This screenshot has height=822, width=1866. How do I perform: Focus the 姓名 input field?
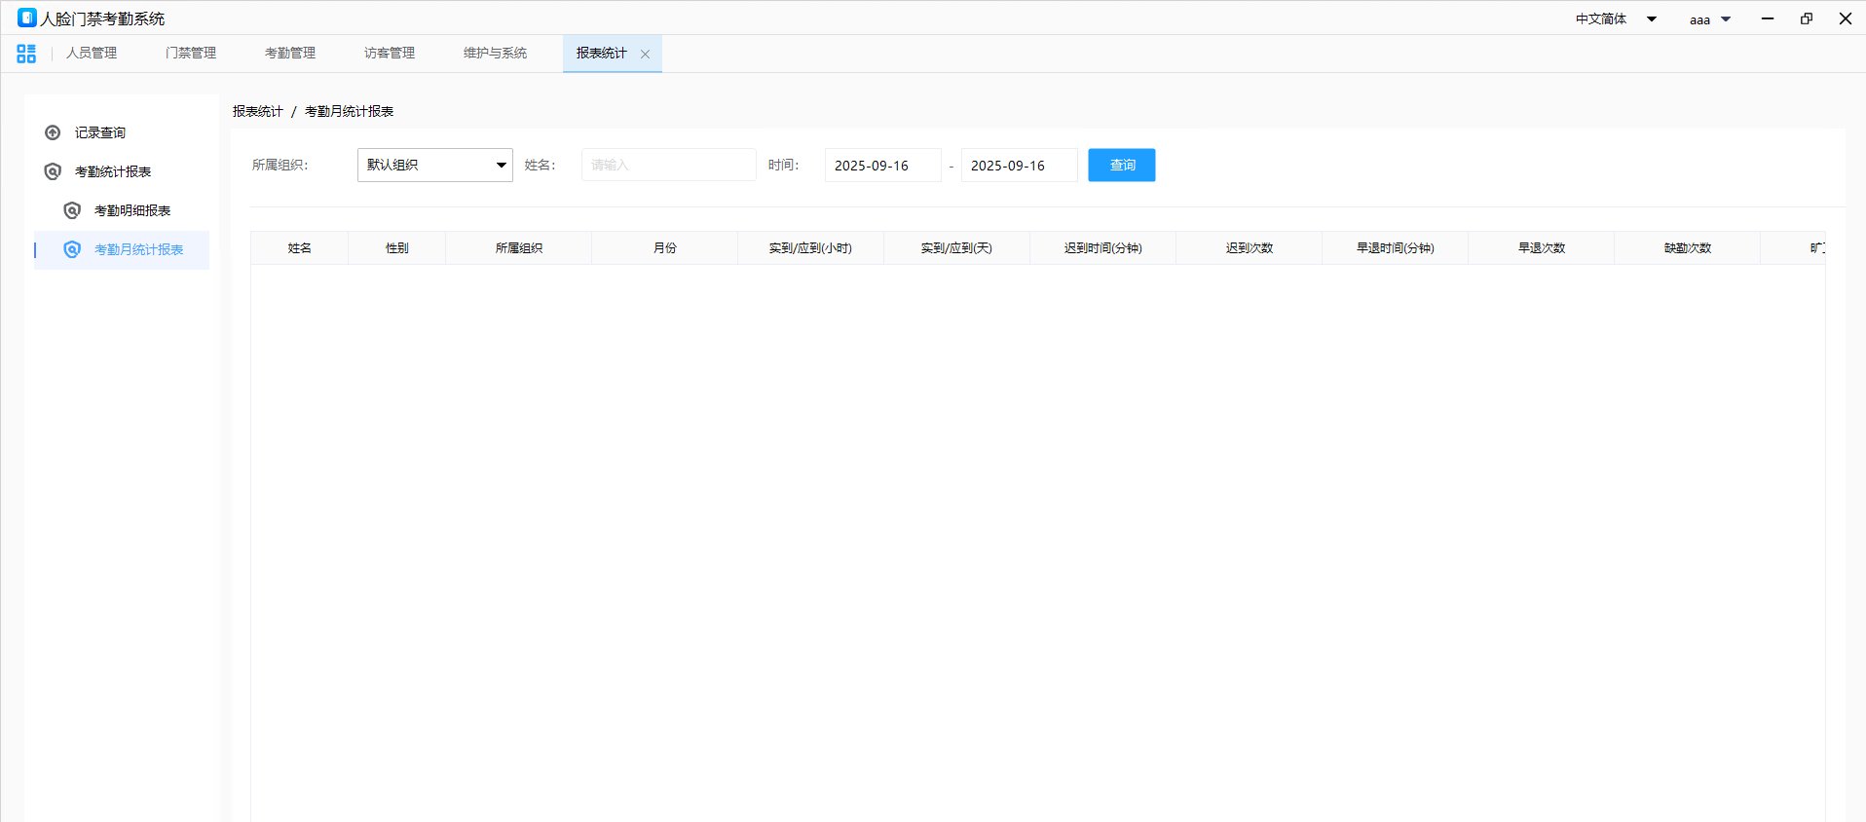coord(668,166)
